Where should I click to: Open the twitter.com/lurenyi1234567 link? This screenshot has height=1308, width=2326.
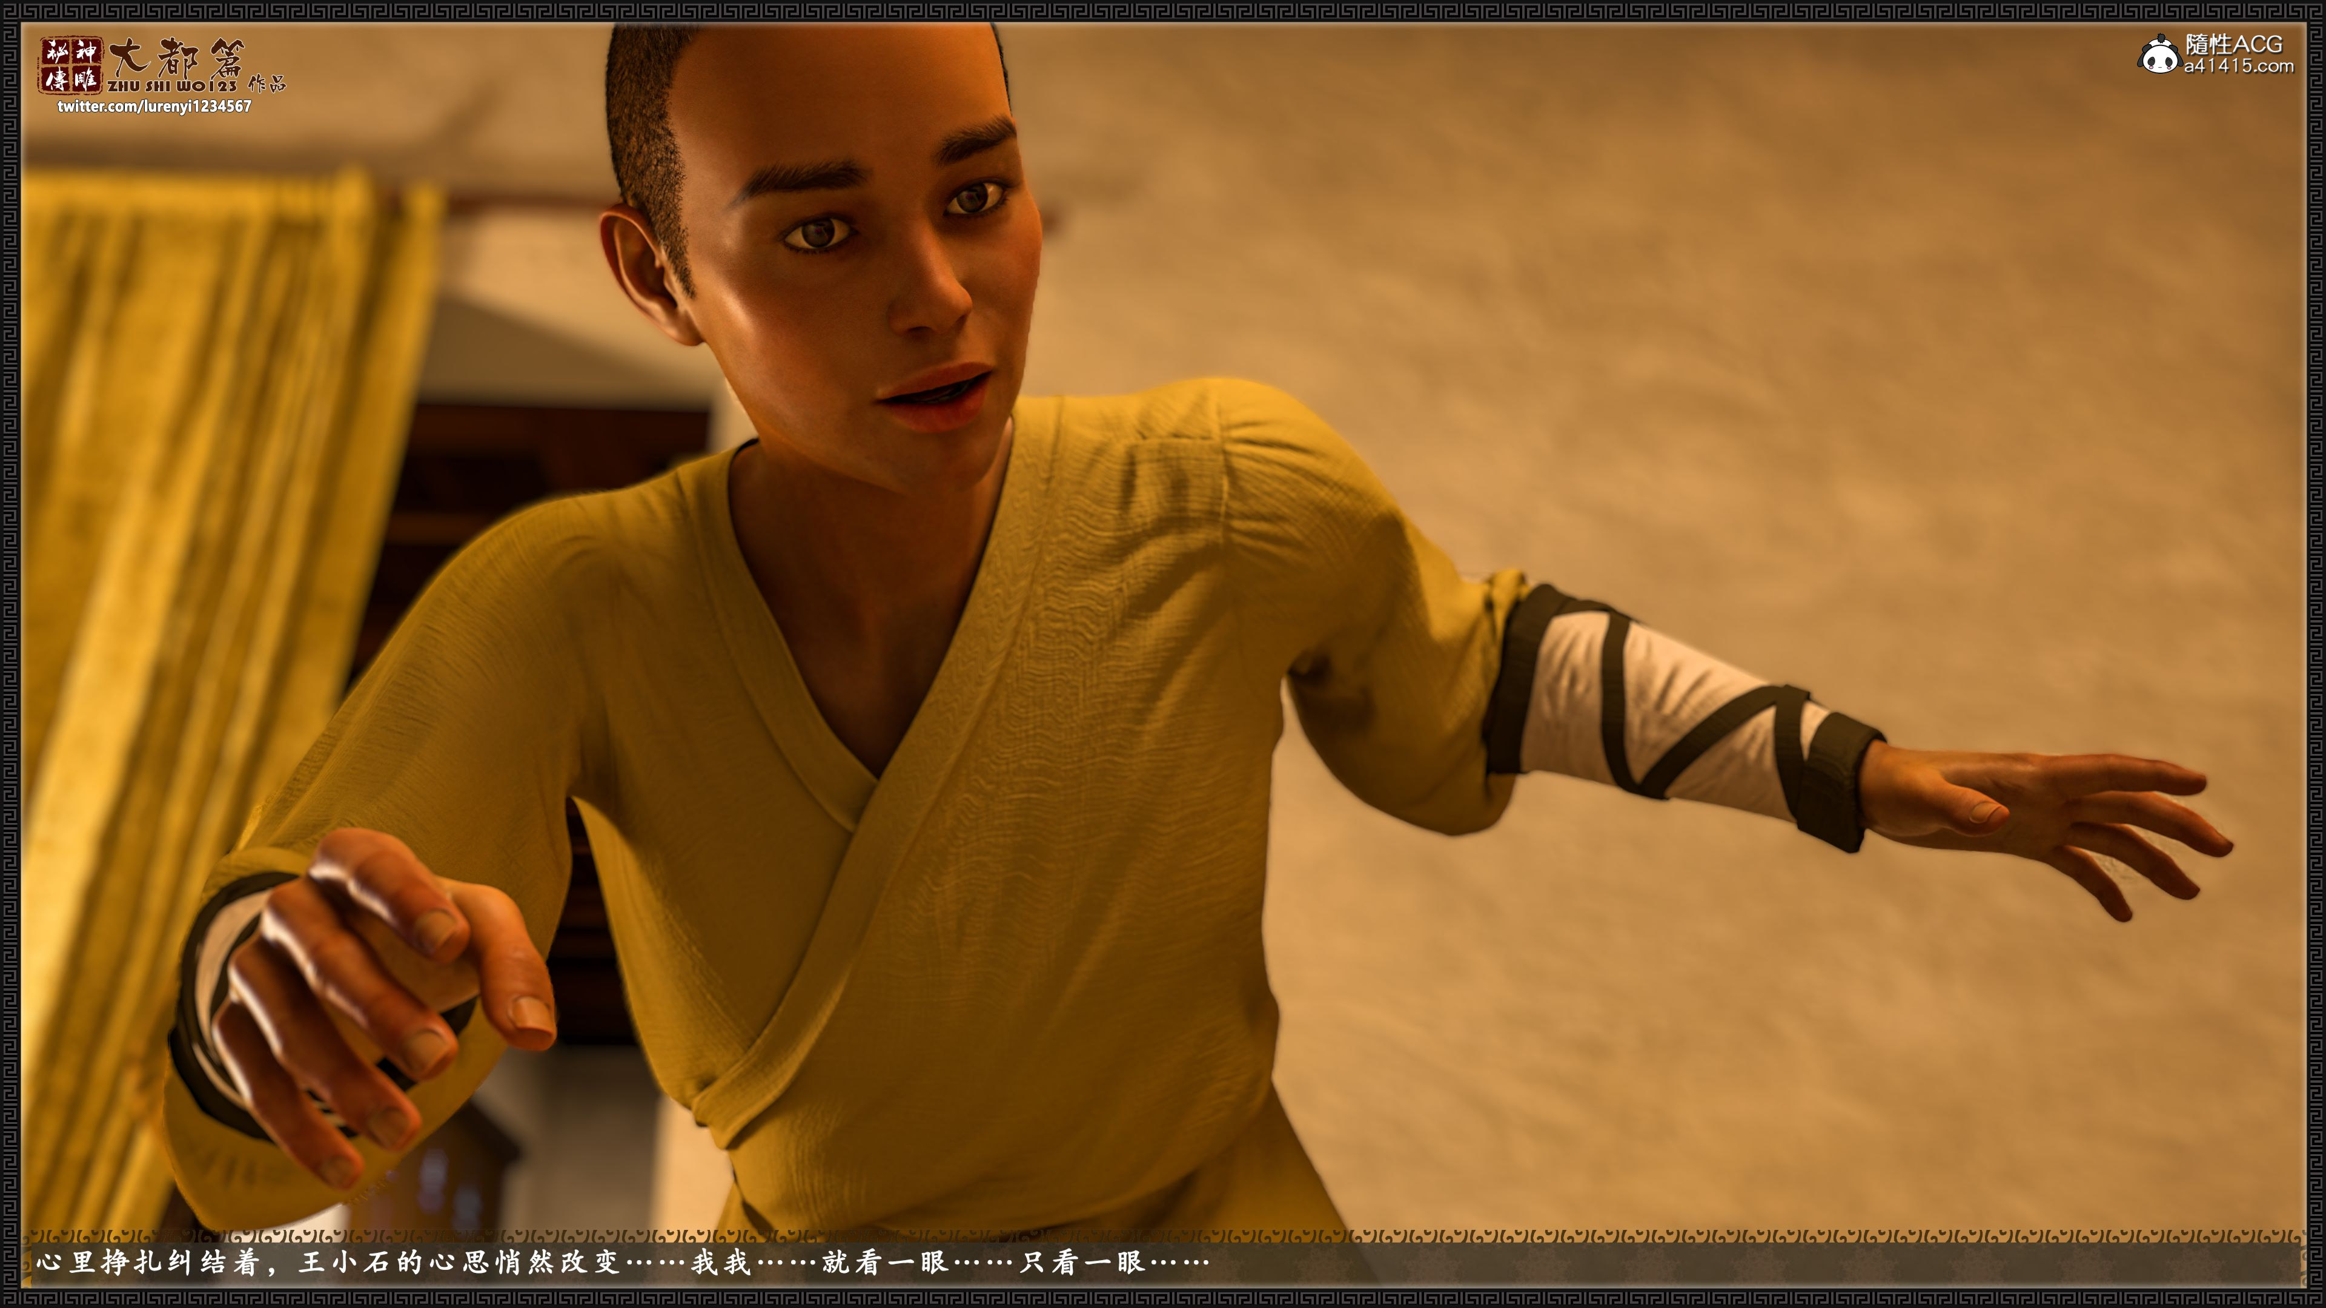pyautogui.click(x=154, y=107)
